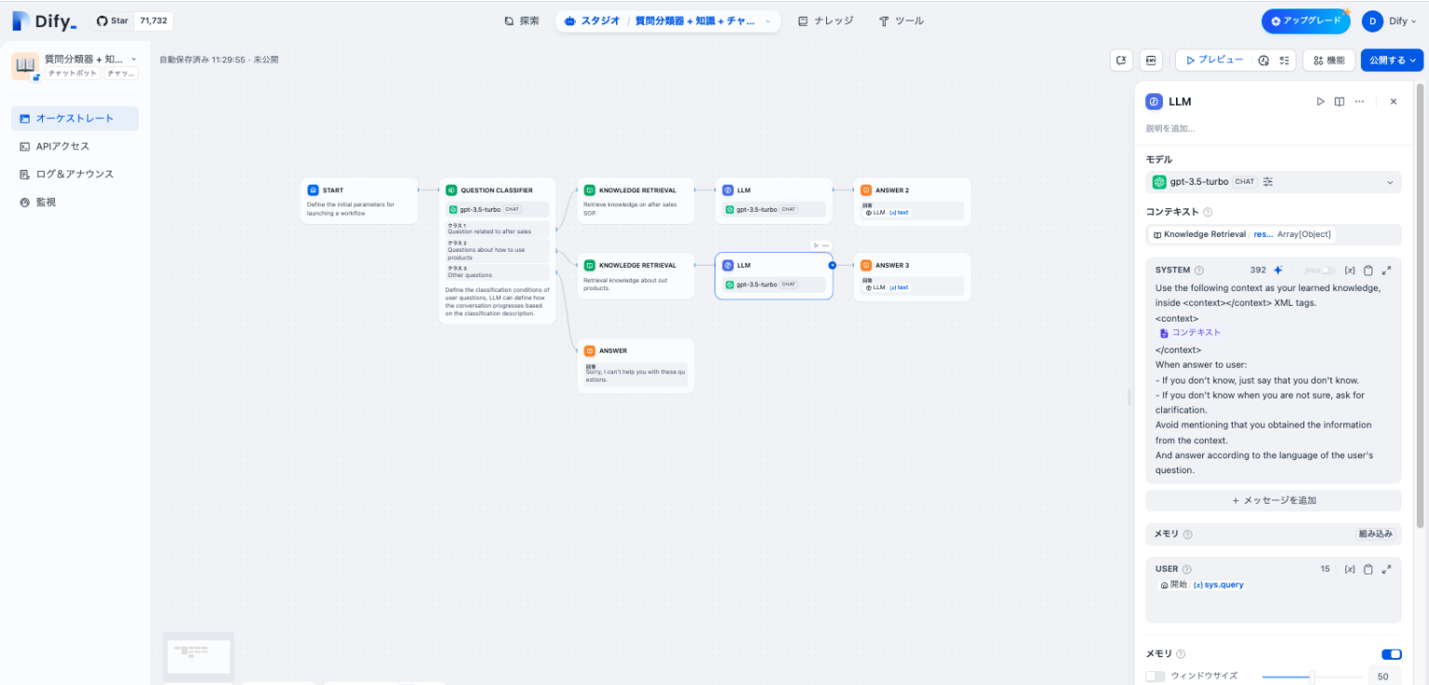Viewport: 1429px width, 685px height.
Task: Toggle the メモリ memory switch off
Action: 1391,654
